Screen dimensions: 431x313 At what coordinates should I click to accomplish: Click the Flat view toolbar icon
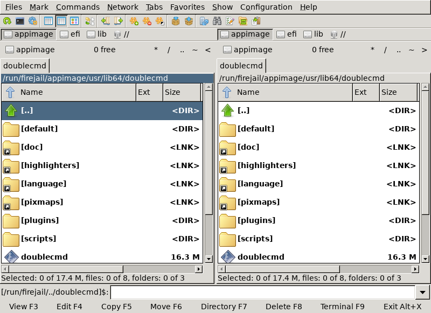[x=89, y=21]
